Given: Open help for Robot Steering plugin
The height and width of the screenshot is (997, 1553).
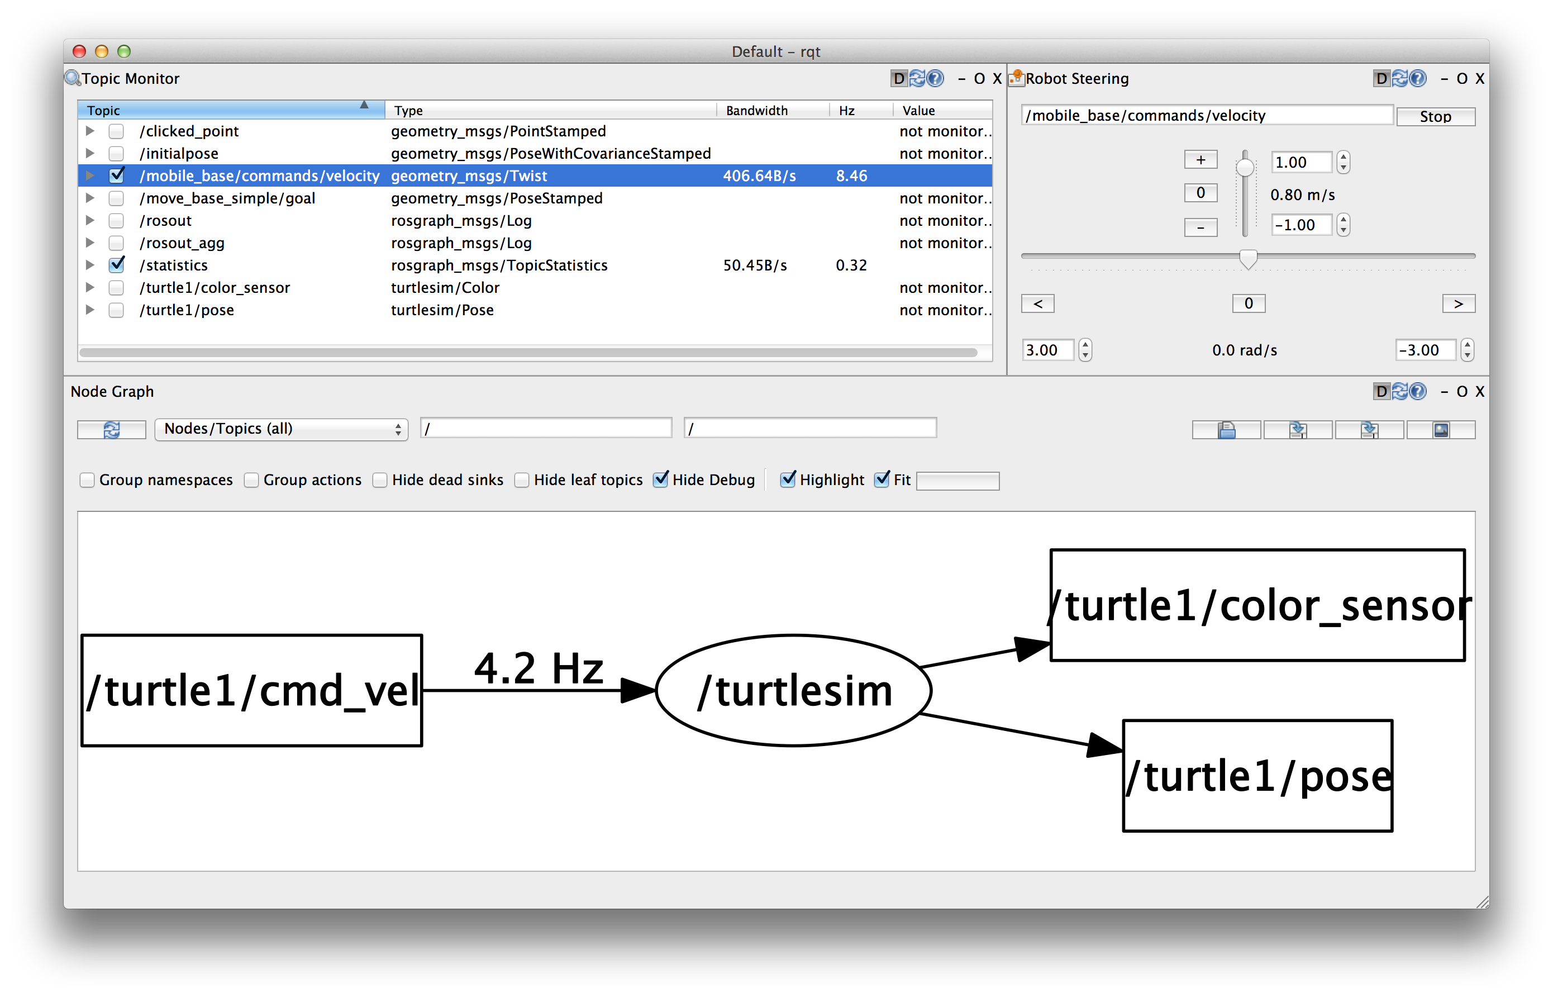Looking at the screenshot, I should click(x=1418, y=78).
